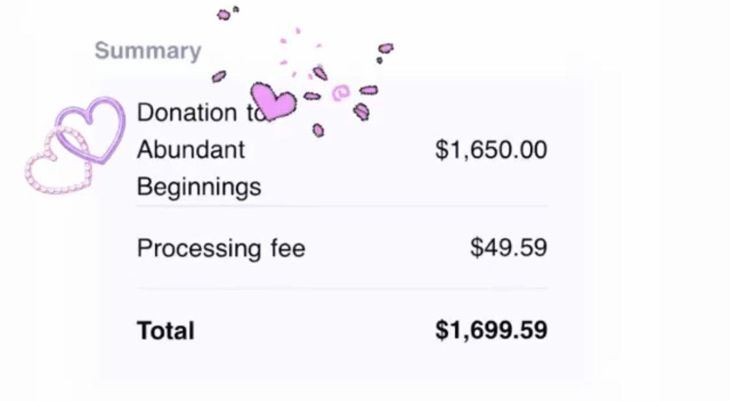Click the divider line above Total row
The height and width of the screenshot is (401, 730).
[x=342, y=288]
